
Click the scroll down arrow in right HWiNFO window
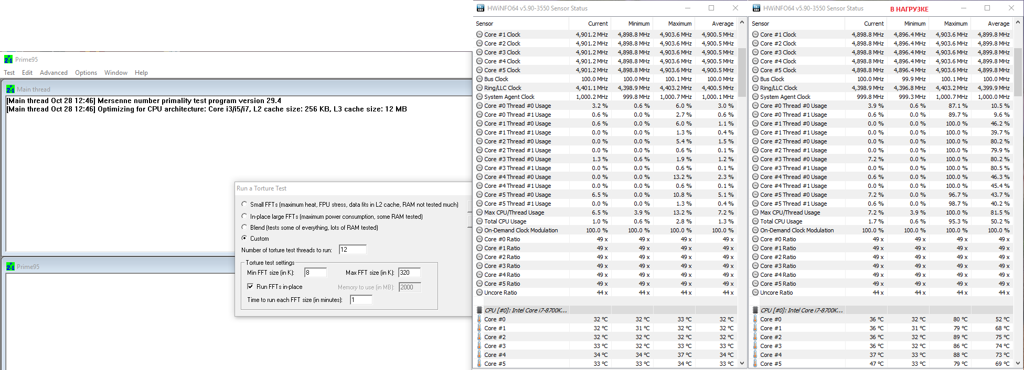coord(1018,363)
